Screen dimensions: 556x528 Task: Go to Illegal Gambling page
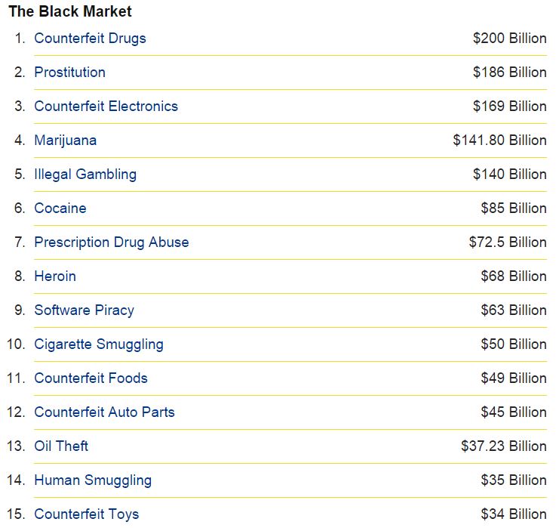coord(85,174)
